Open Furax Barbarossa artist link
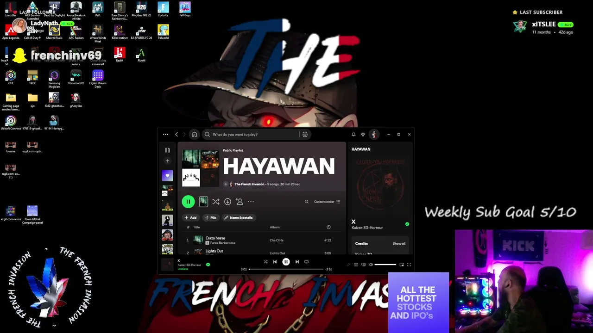The image size is (593, 333). [223, 243]
